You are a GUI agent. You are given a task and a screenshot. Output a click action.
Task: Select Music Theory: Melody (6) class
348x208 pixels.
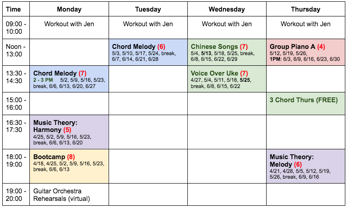click(x=306, y=166)
